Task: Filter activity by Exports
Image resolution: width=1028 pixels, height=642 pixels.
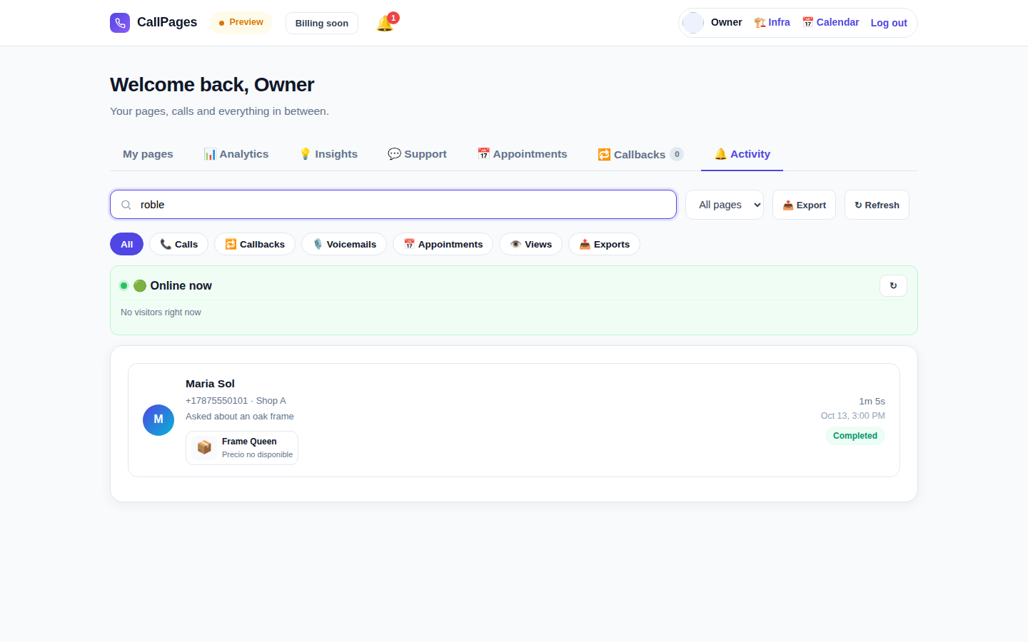Action: pos(604,244)
